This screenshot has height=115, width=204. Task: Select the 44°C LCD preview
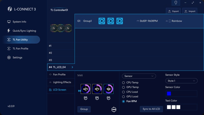tap(85, 89)
